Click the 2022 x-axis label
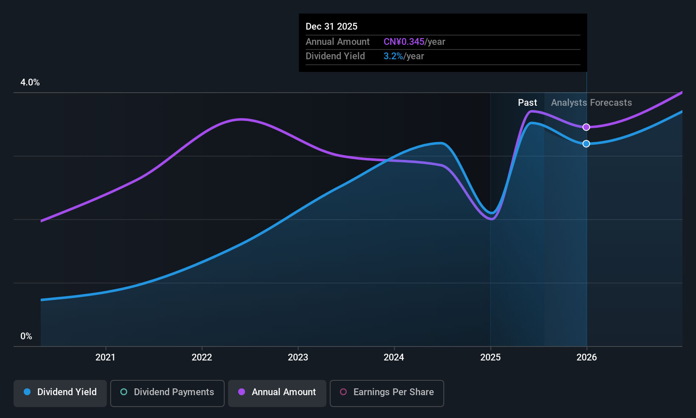 pyautogui.click(x=202, y=357)
